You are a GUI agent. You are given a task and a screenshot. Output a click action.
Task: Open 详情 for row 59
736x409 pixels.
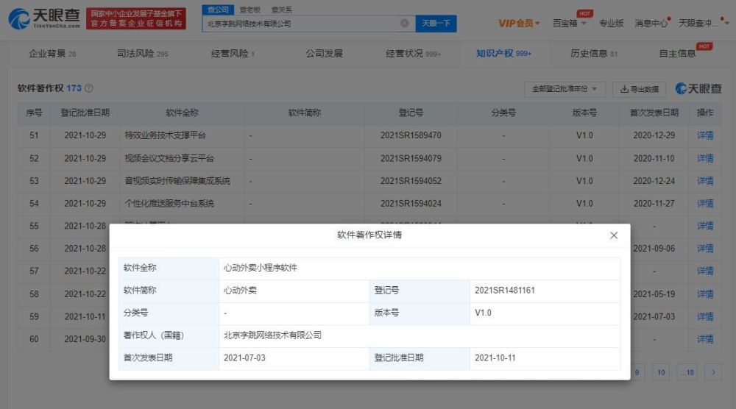[705, 316]
